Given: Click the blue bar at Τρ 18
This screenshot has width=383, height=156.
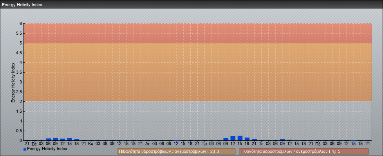Looking at the screenshot, I should click(x=247, y=139).
